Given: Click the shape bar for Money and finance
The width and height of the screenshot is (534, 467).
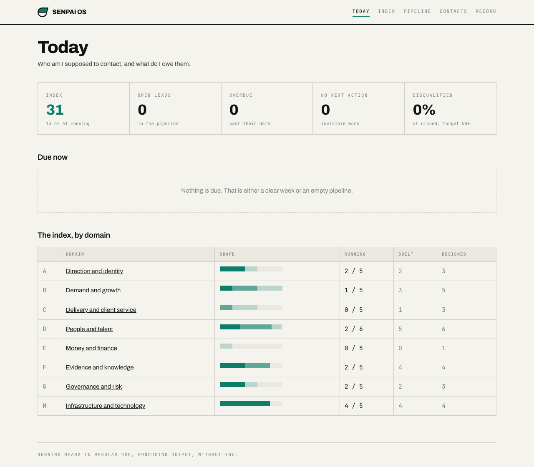Looking at the screenshot, I should [x=251, y=346].
